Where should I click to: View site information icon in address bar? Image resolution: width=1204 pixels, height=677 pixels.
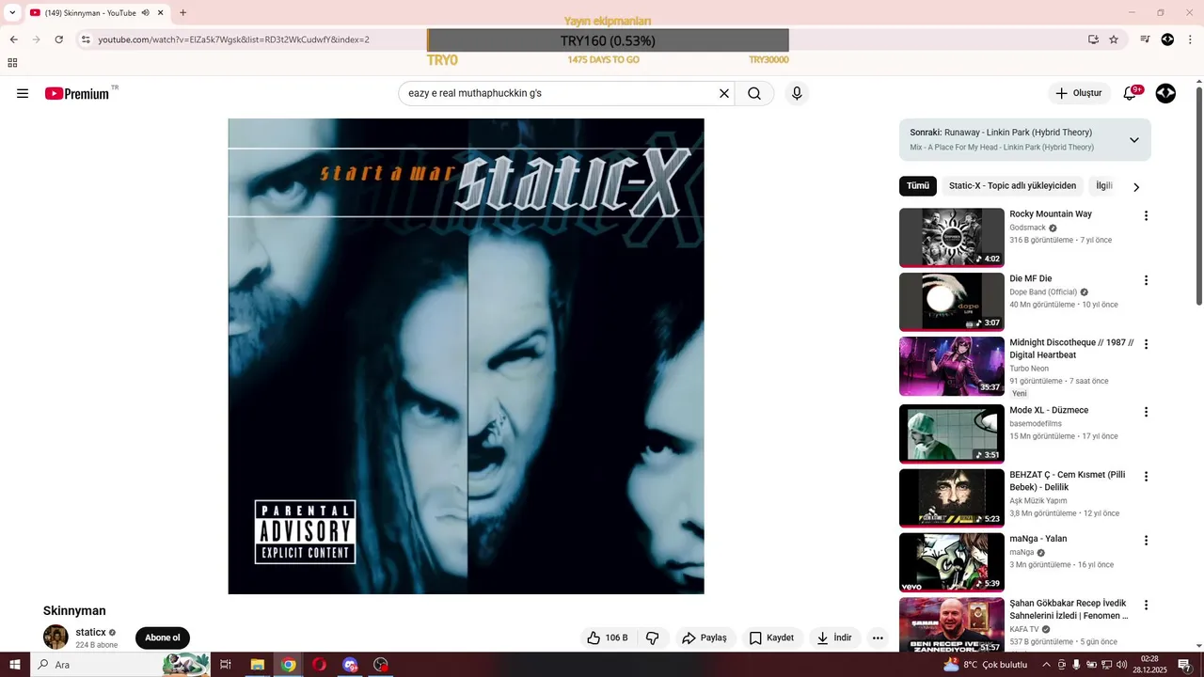pyautogui.click(x=86, y=39)
